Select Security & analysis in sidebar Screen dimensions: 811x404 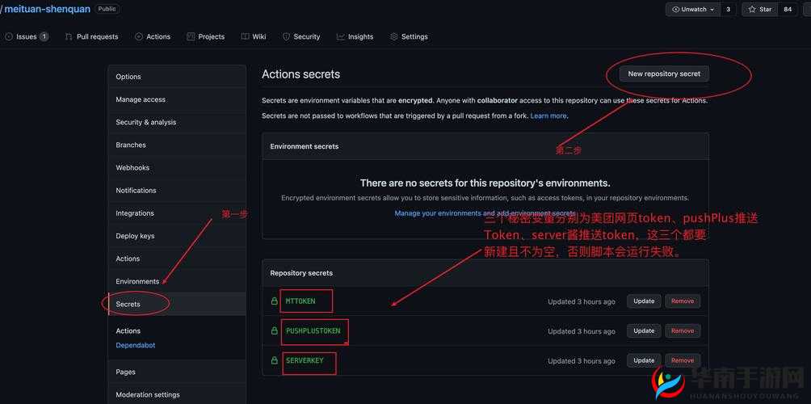pos(177,122)
